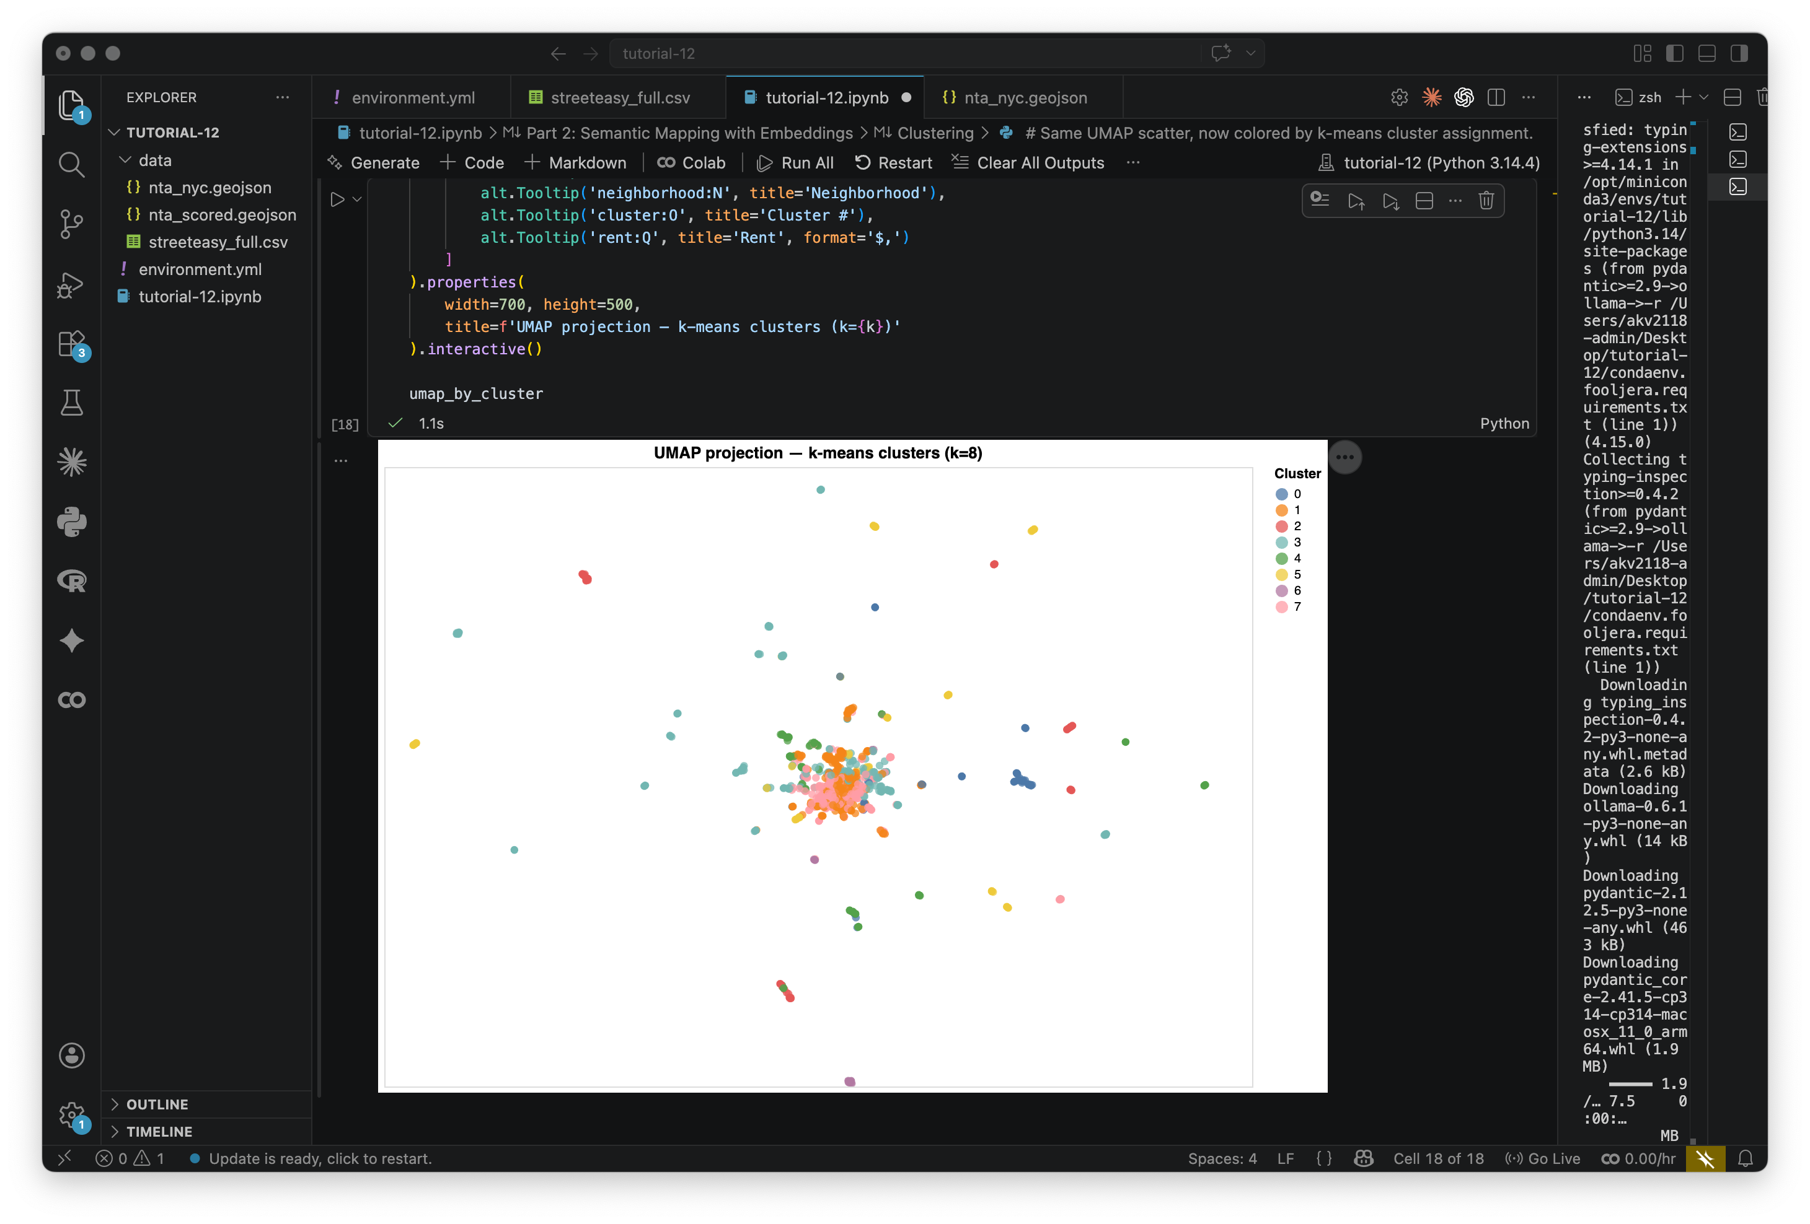1810x1224 pixels.
Task: Split the cell using cell toolbar icon
Action: [1424, 201]
